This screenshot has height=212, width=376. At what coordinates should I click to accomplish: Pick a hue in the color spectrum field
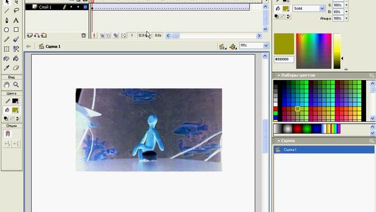pyautogui.click(x=314, y=51)
